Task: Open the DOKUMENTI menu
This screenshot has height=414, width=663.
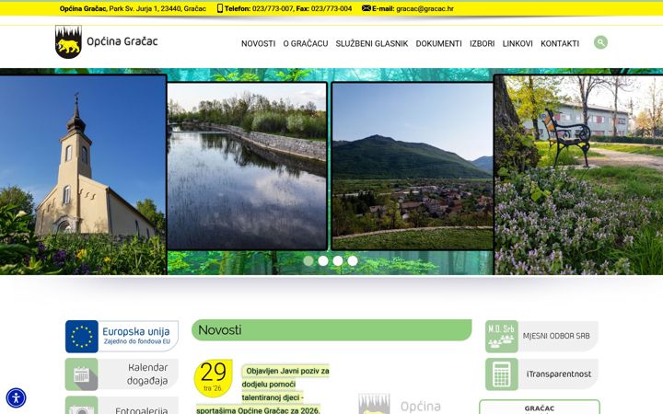Action: coord(439,43)
